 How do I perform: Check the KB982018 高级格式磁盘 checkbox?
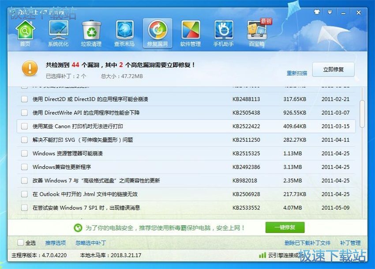click(24, 180)
